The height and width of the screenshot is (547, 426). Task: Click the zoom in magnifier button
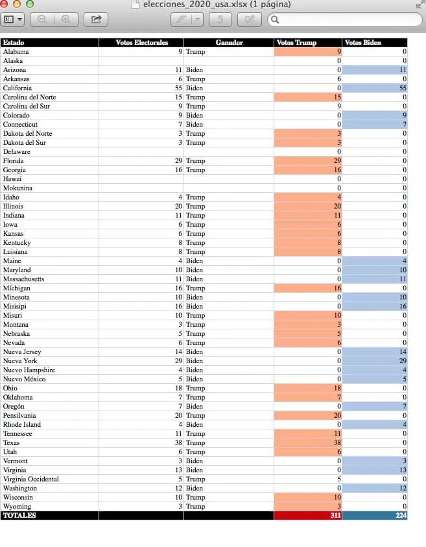pos(66,19)
